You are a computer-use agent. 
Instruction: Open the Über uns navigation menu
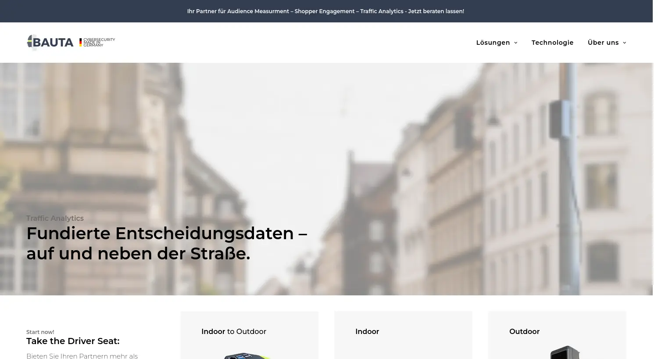[603, 43]
